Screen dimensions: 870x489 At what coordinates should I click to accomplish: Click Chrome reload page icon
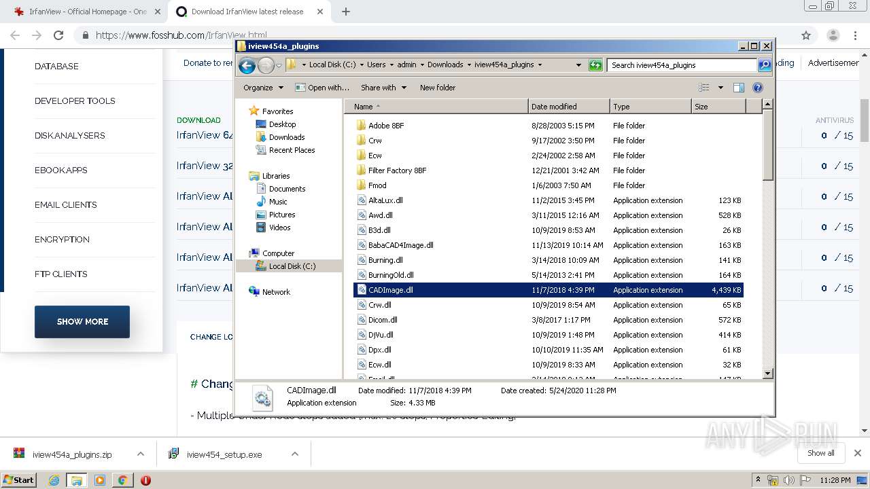coord(58,35)
